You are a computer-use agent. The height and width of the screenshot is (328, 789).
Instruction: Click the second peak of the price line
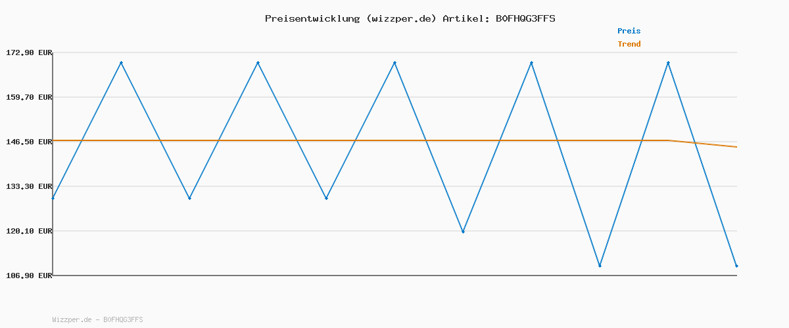pos(258,63)
